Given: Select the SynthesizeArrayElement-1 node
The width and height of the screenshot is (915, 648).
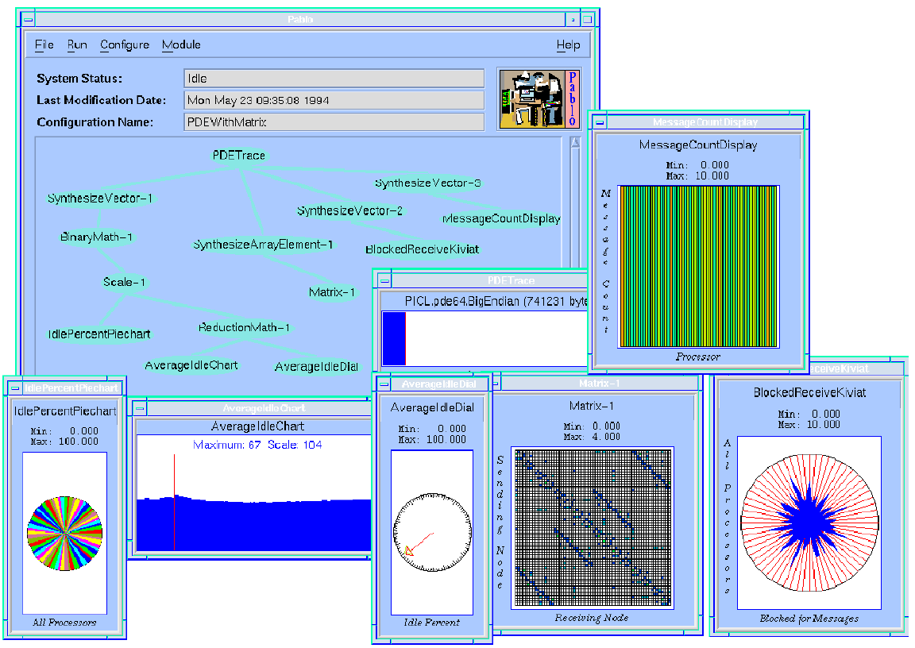Looking at the screenshot, I should pyautogui.click(x=263, y=245).
